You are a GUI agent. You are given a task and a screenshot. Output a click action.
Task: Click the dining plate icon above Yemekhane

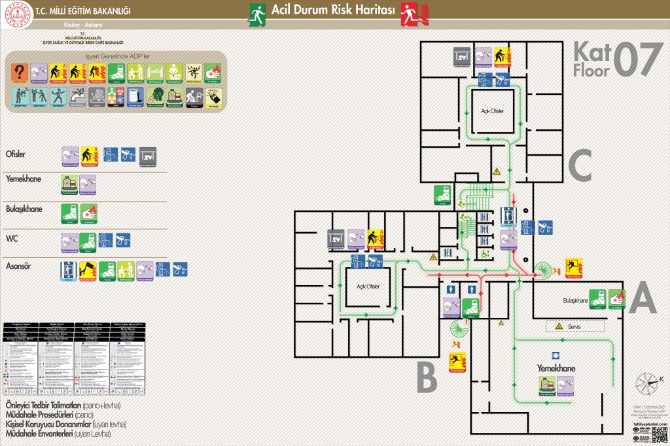555,355
